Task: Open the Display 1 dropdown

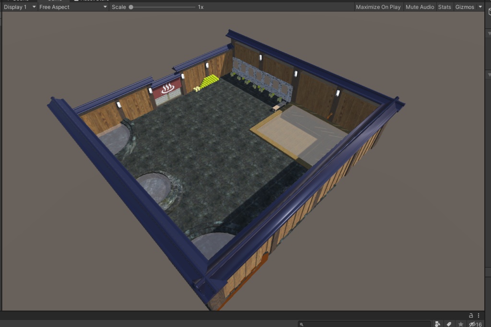Action: coord(20,7)
